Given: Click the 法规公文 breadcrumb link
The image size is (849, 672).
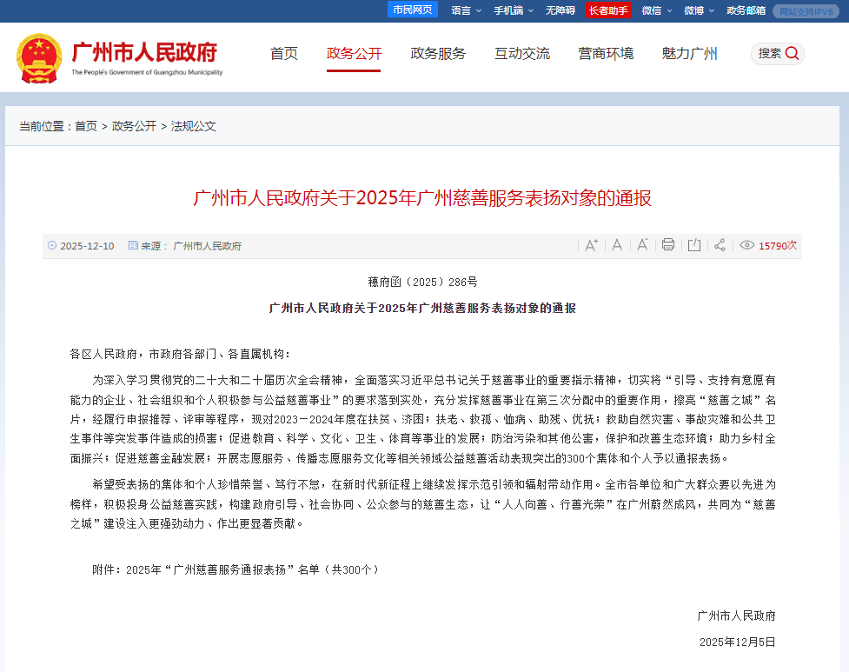Looking at the screenshot, I should click(x=193, y=126).
